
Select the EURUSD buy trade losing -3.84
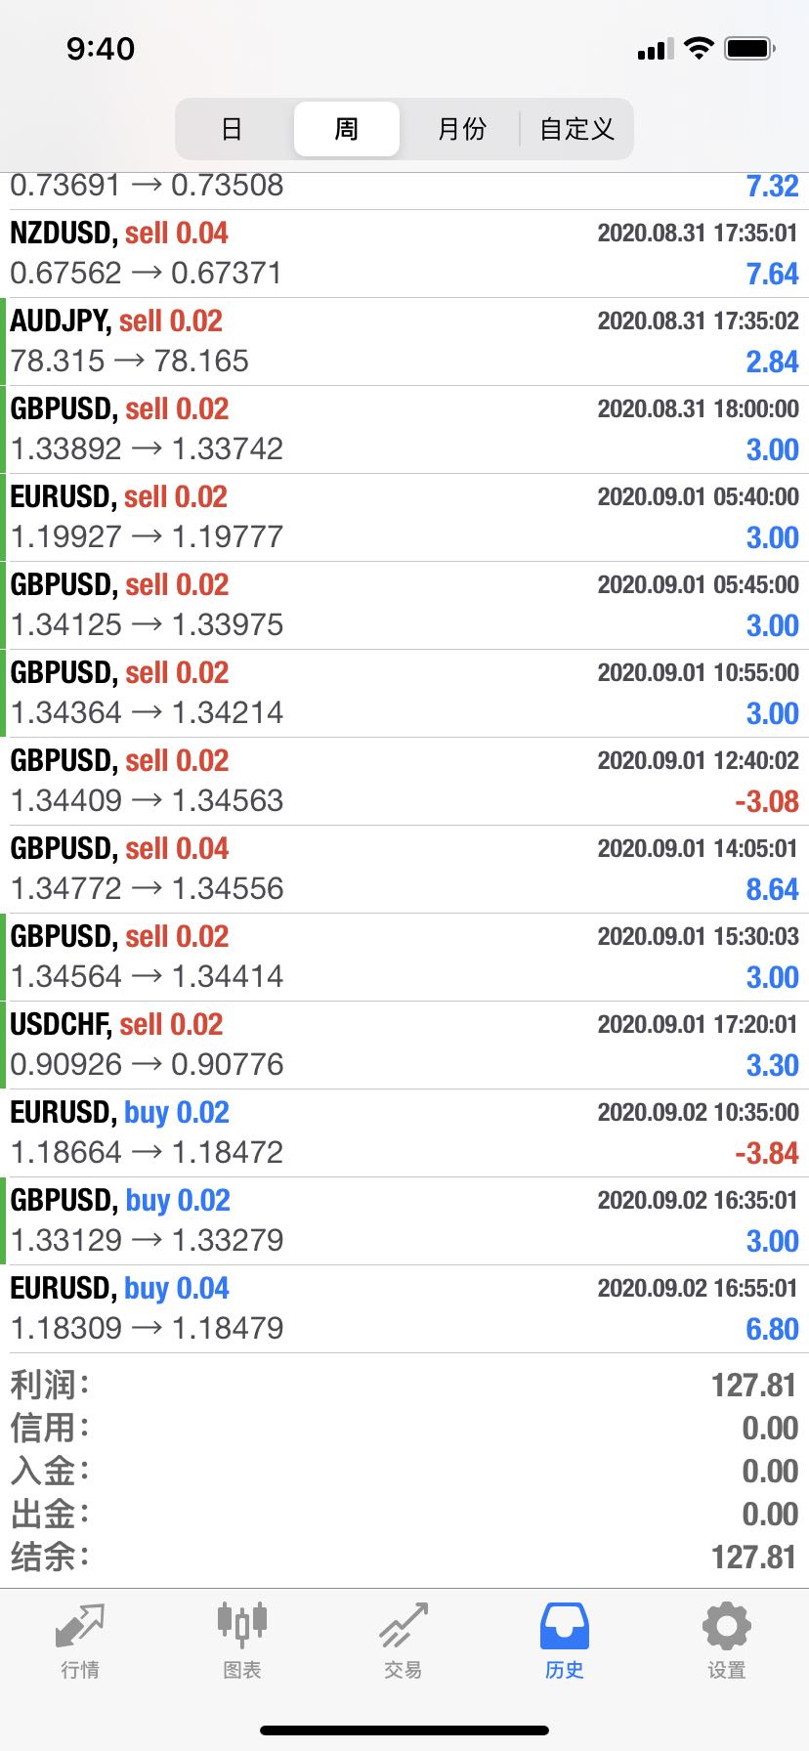(x=404, y=1132)
